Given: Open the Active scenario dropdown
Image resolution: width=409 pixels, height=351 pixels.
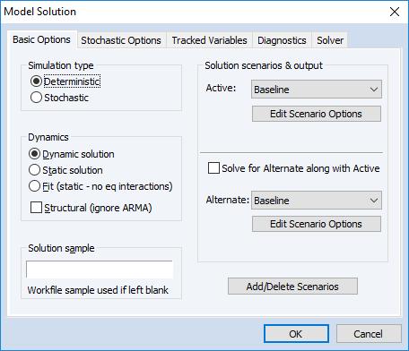Looking at the screenshot, I should point(317,90).
